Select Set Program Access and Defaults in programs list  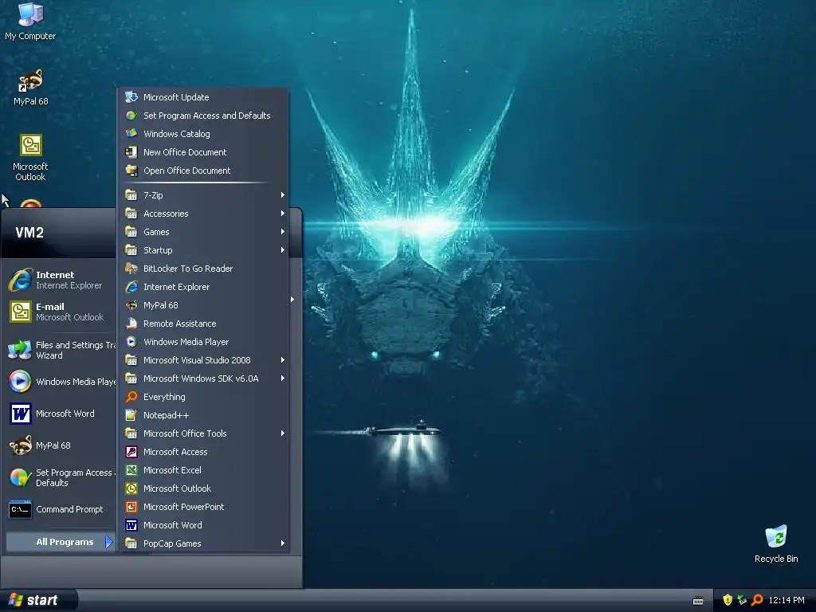(203, 116)
